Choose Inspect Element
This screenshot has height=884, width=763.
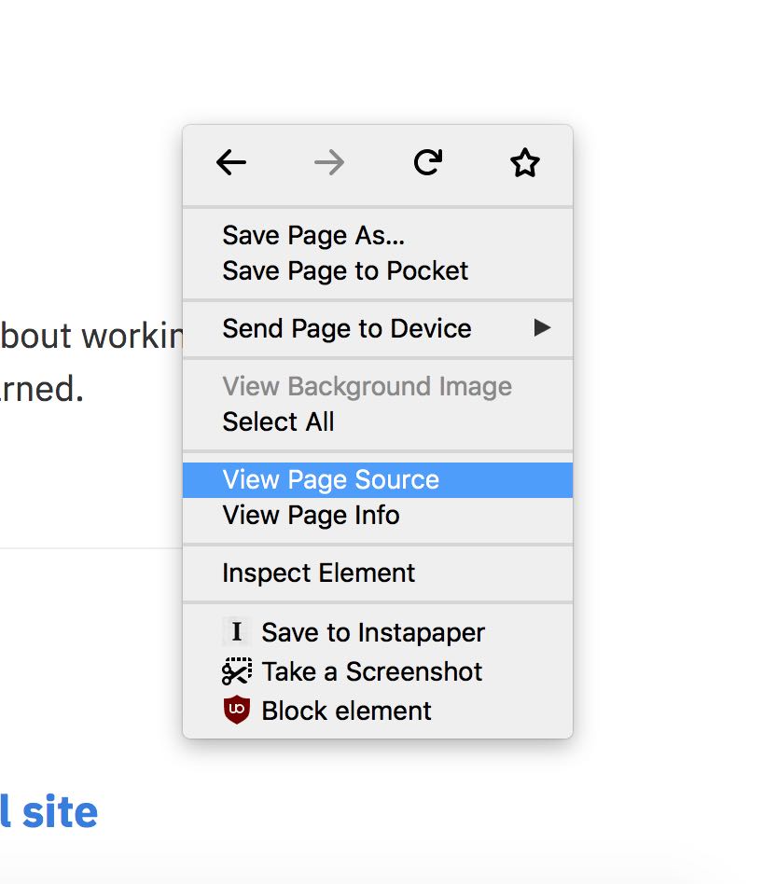(377, 573)
